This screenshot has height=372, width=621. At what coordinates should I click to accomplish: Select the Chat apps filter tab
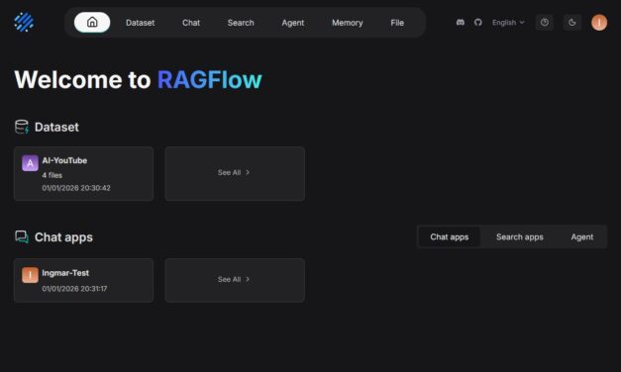tap(450, 237)
